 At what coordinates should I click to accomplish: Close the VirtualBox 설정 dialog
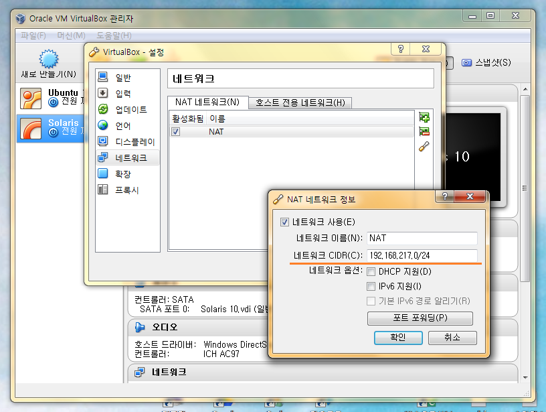(x=426, y=49)
